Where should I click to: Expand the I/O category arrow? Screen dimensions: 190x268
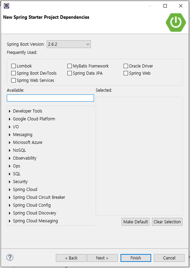(x=10, y=127)
